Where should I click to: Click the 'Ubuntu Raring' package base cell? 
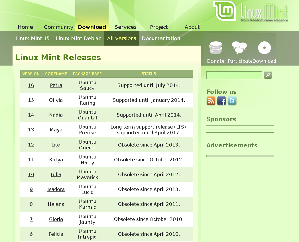click(87, 100)
